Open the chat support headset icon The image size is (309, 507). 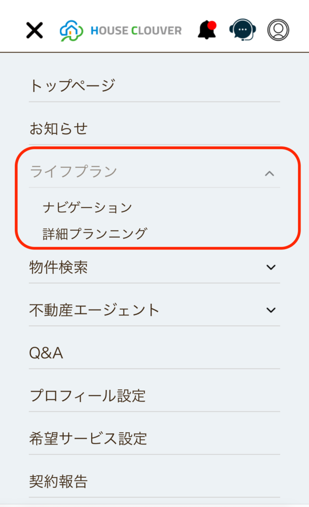click(243, 30)
